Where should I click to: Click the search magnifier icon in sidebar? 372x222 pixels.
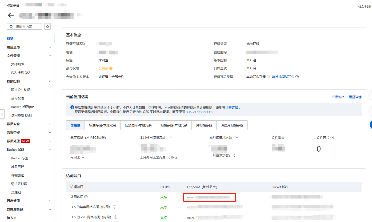point(11,27)
